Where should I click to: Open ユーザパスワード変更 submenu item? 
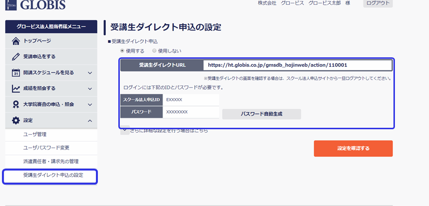51,148
